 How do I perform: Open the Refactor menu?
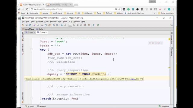pyautogui.click(x=53, y=22)
